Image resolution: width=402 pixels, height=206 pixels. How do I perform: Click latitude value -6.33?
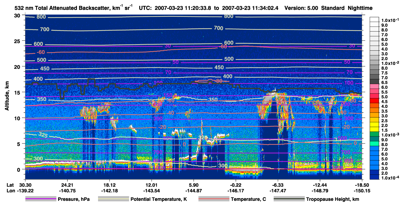pyautogui.click(x=278, y=185)
